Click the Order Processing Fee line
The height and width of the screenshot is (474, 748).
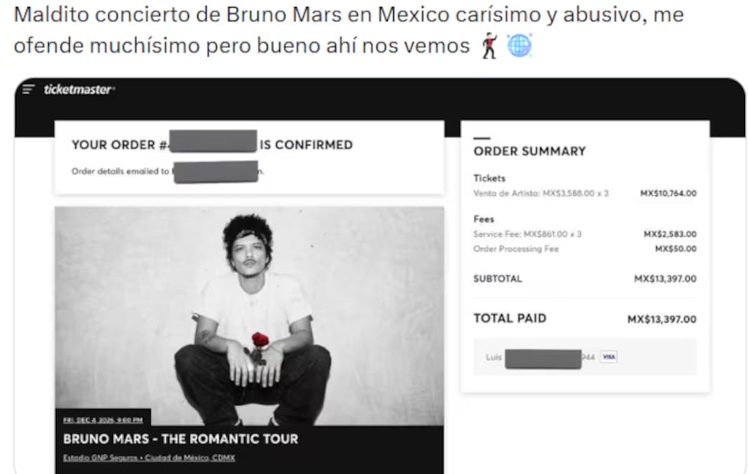(585, 249)
